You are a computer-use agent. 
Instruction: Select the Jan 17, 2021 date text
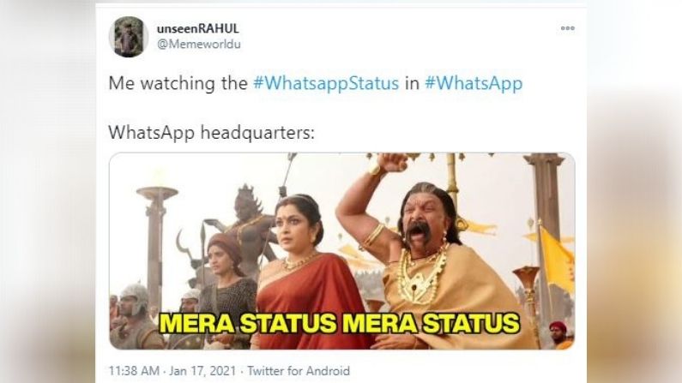click(202, 371)
